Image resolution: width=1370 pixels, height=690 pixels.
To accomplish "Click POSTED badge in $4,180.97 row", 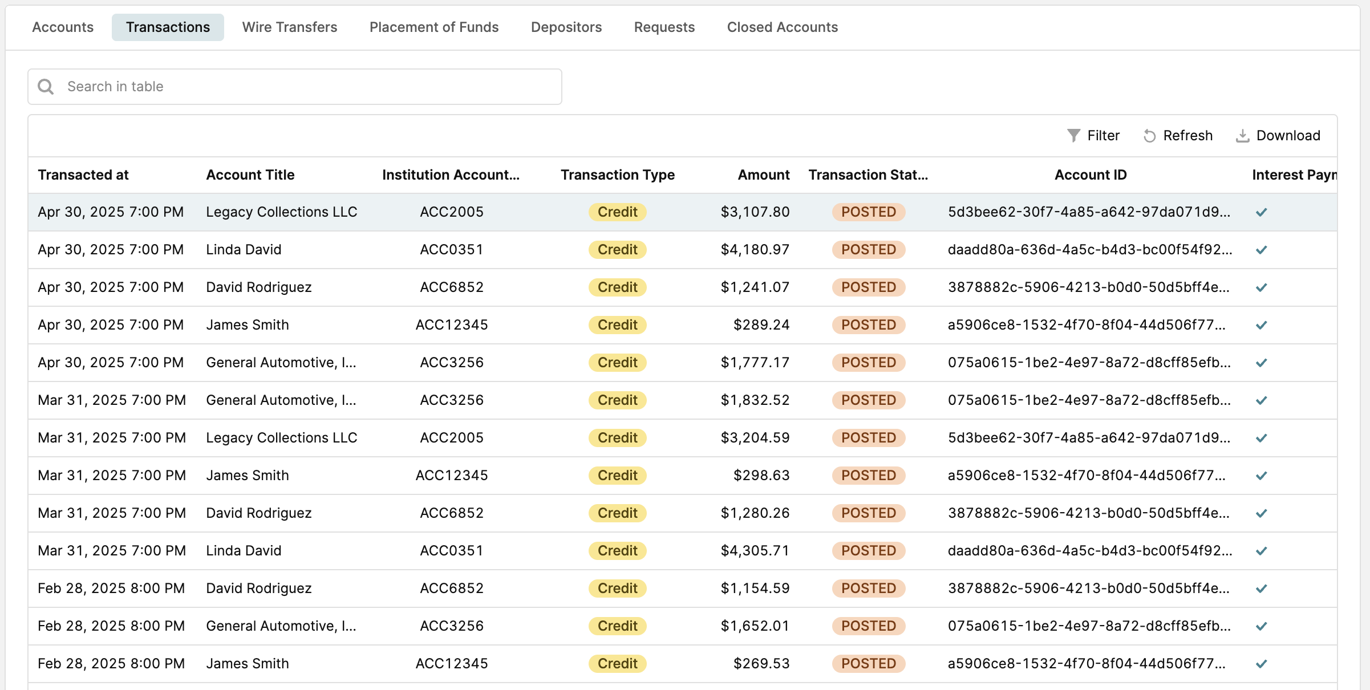I will [869, 250].
